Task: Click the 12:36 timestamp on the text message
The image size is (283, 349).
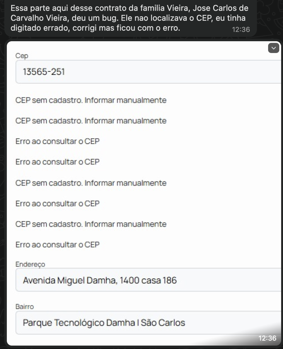Action: (241, 29)
